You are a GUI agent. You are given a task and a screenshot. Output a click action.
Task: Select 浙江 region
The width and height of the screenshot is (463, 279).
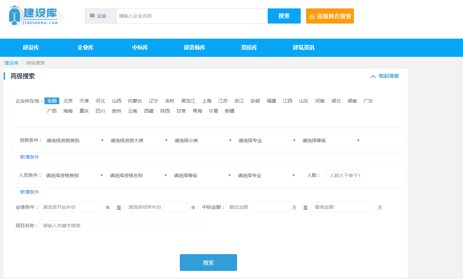239,101
